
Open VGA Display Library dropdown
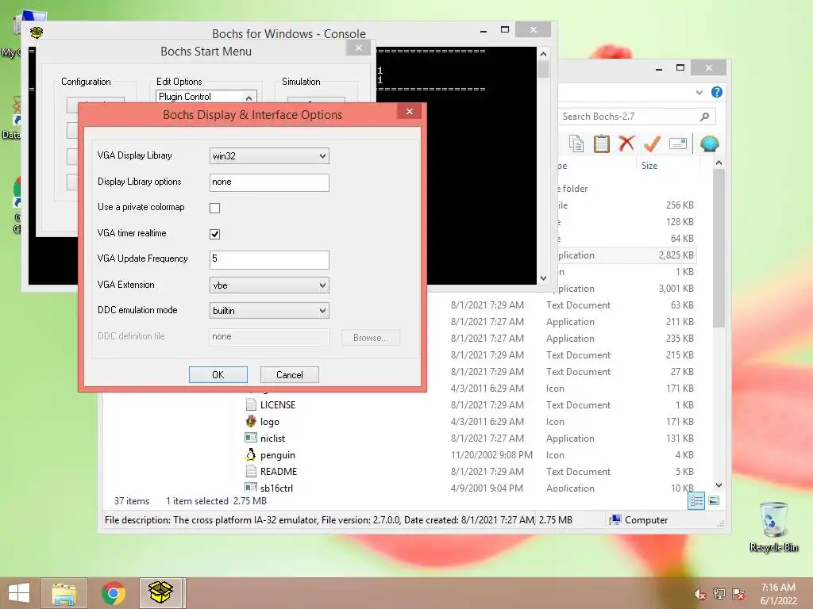[269, 156]
